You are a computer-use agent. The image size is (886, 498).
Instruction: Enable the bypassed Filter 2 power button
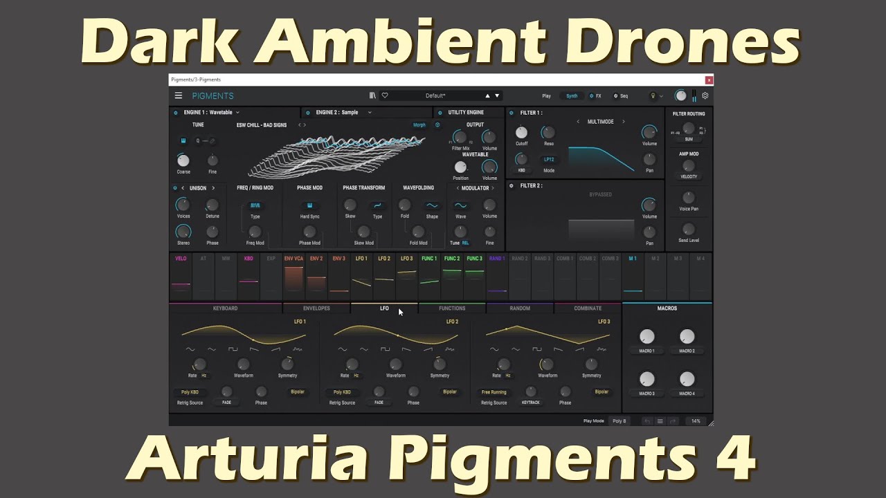(x=512, y=185)
